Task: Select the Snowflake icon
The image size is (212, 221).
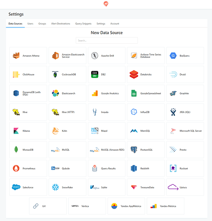Action: [56, 187]
